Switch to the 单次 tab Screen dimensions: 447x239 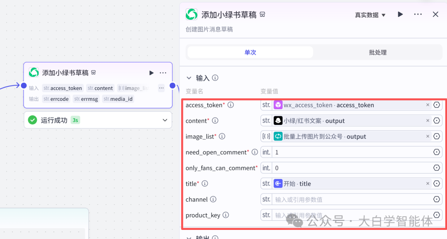[250, 53]
